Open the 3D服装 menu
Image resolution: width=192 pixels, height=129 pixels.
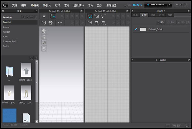[35, 5]
